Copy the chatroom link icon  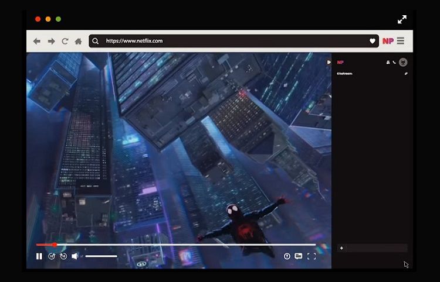pyautogui.click(x=406, y=74)
